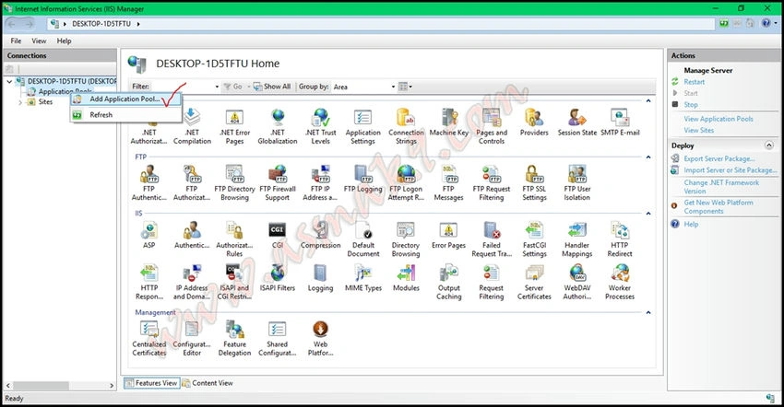Image resolution: width=784 pixels, height=407 pixels.
Task: Open the View menu
Action: tap(39, 41)
